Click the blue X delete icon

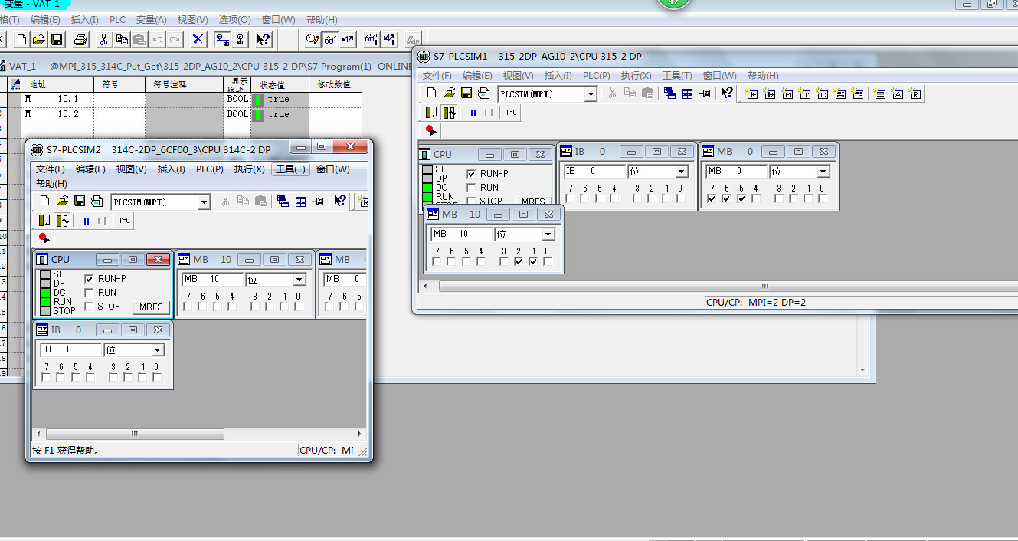(x=198, y=39)
